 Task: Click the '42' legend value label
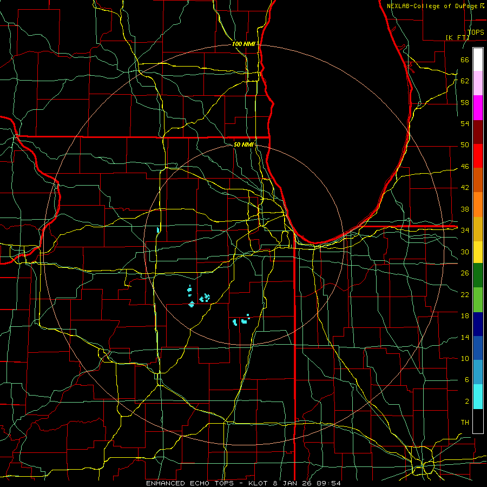[x=465, y=187]
